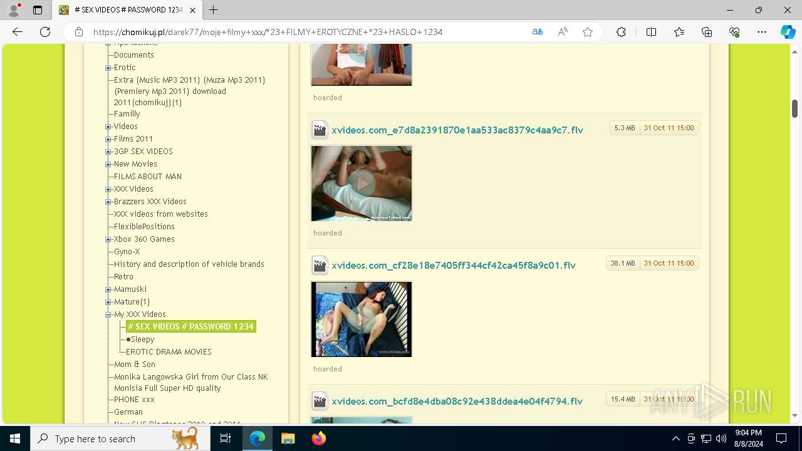Open Task View on the taskbar
The height and width of the screenshot is (451, 802).
pyautogui.click(x=226, y=438)
